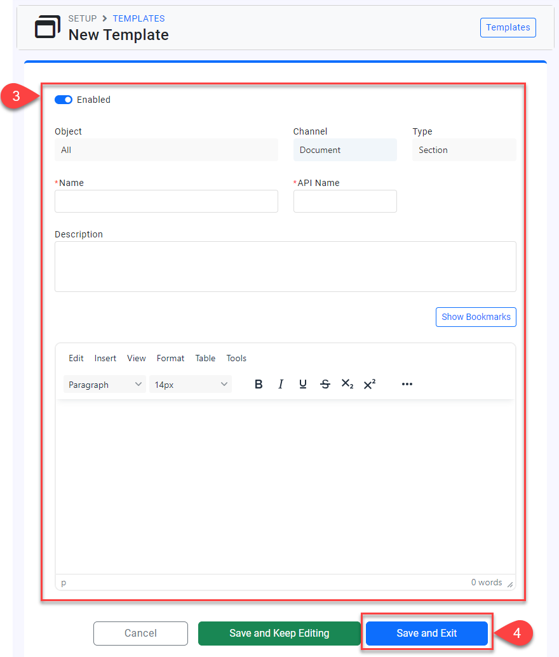Viewport: 559px width, 657px height.
Task: Toggle Strikethrough formatting
Action: [x=325, y=384]
